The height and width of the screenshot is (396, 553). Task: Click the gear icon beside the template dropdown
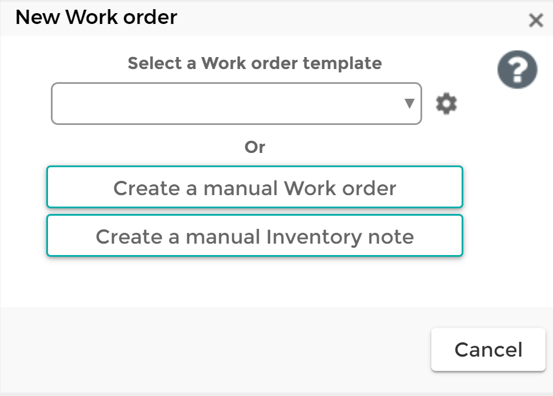(x=446, y=103)
